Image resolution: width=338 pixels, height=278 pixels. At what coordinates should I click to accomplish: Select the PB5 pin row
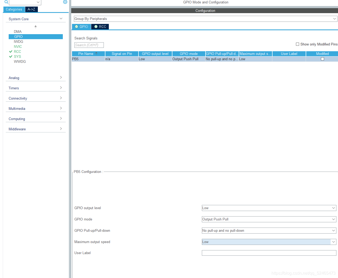tap(205, 59)
